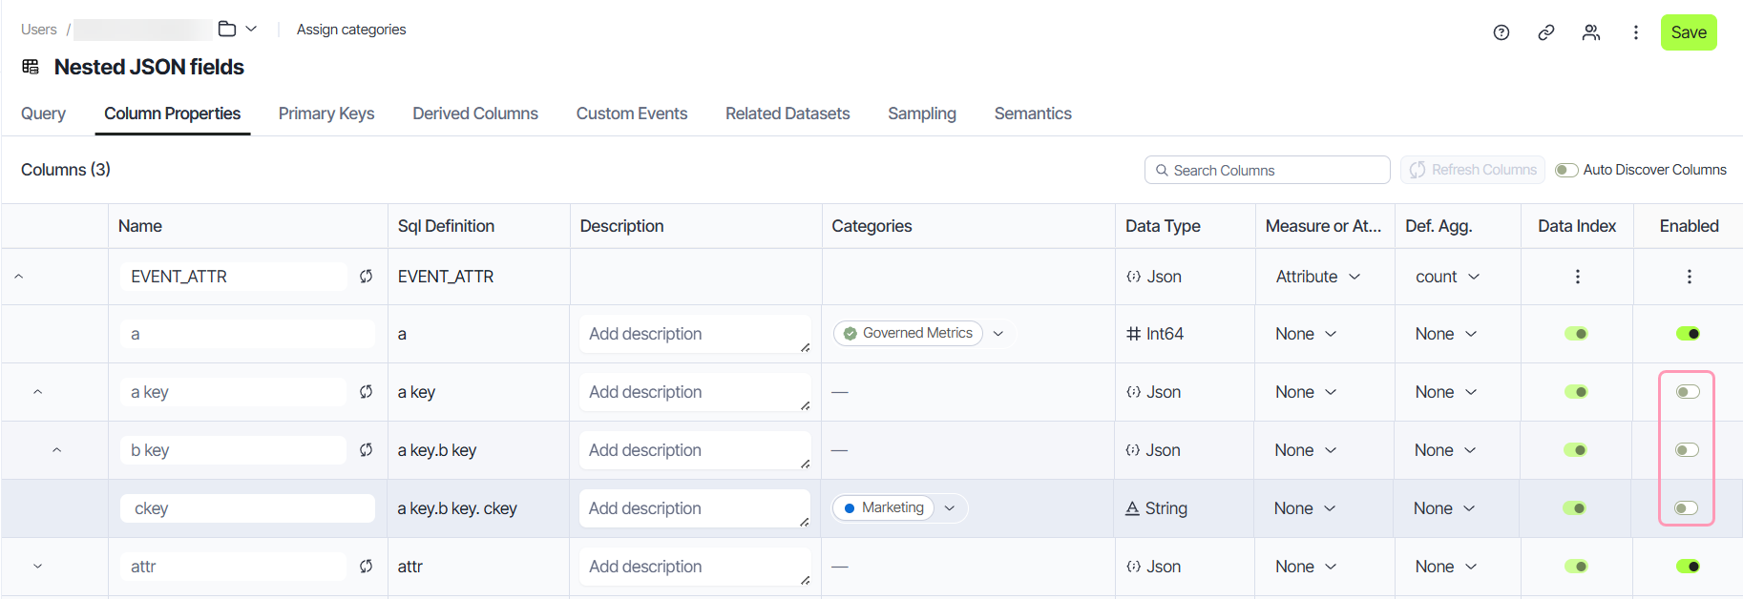Reset name icon for a key row

point(366,392)
